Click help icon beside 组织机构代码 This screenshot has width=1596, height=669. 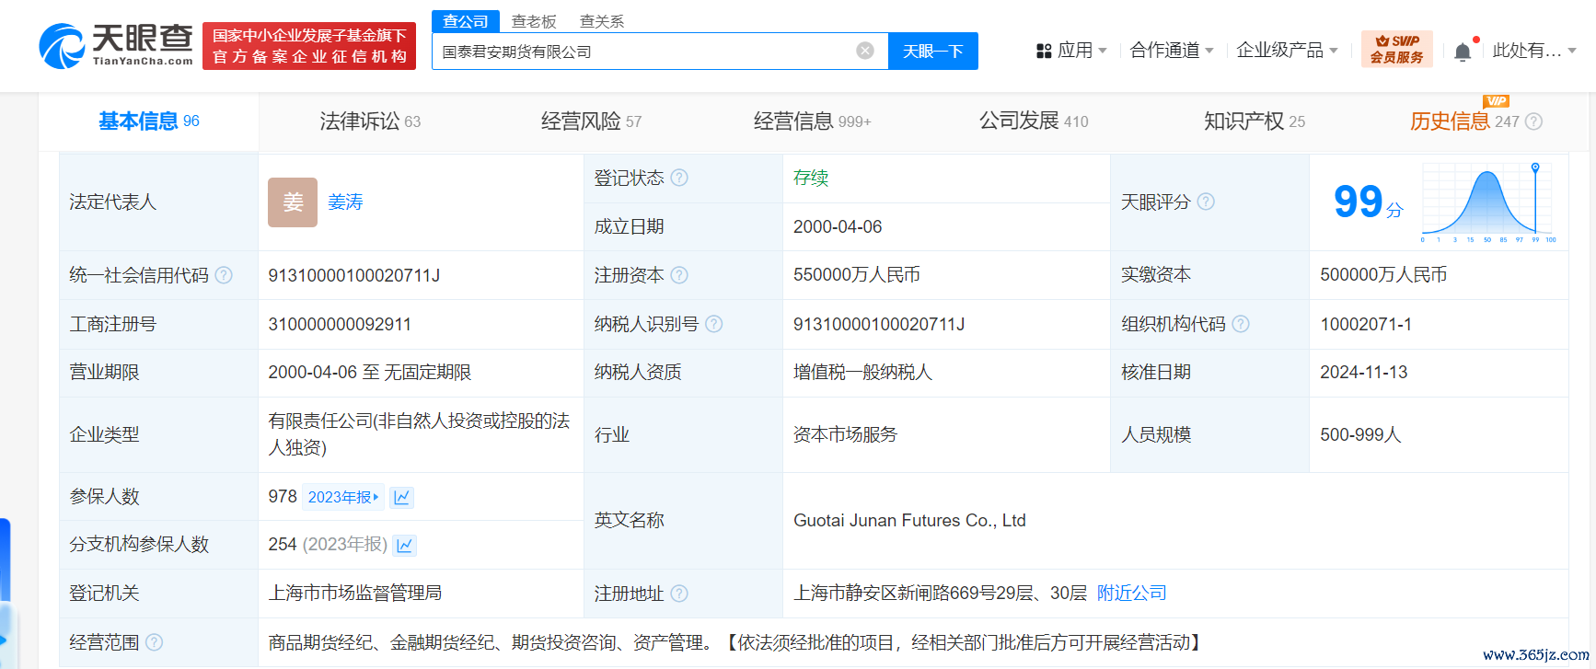tap(1241, 324)
